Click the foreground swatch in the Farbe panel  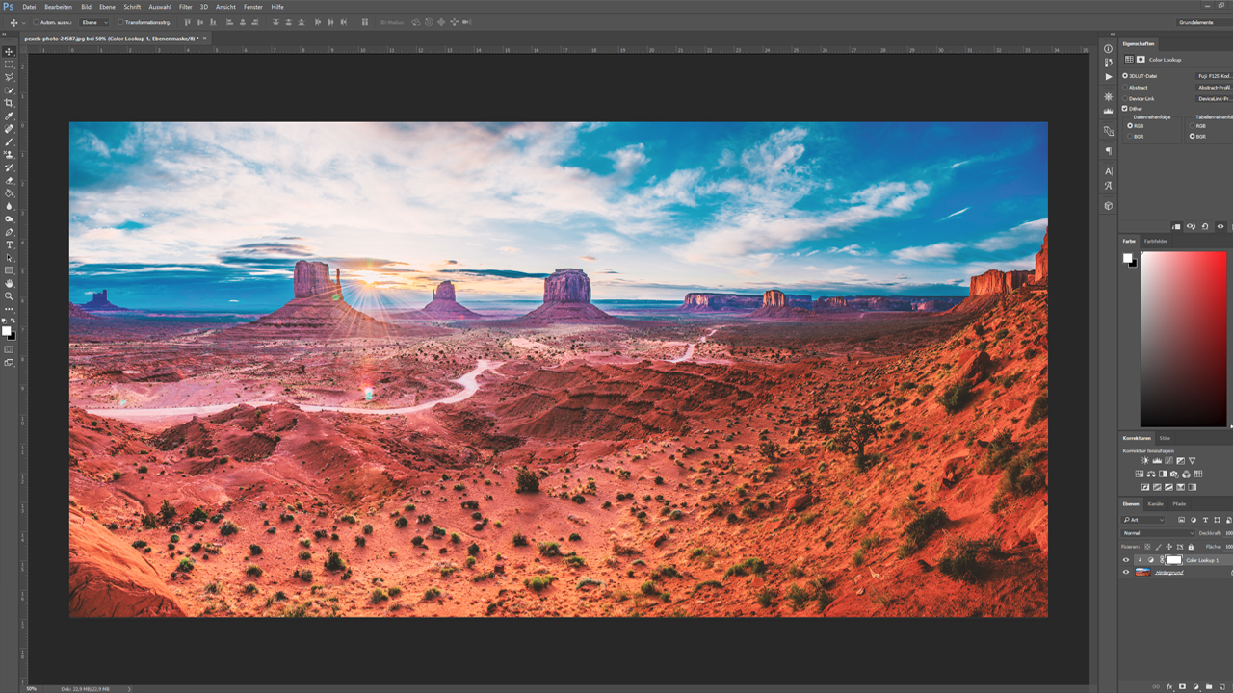pyautogui.click(x=1128, y=258)
